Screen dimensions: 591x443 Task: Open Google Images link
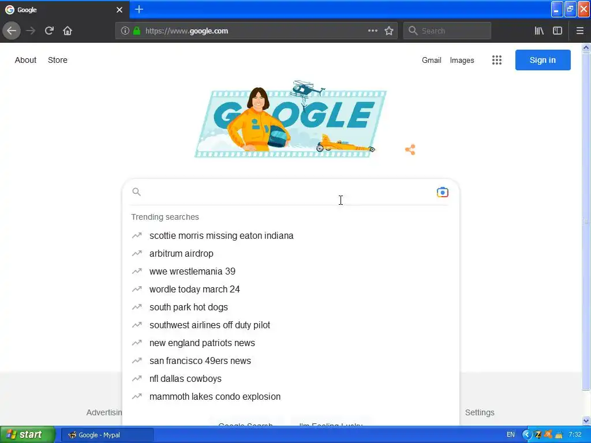point(462,60)
